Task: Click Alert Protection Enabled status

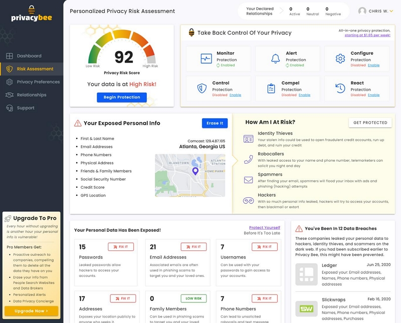Action: 295,66
